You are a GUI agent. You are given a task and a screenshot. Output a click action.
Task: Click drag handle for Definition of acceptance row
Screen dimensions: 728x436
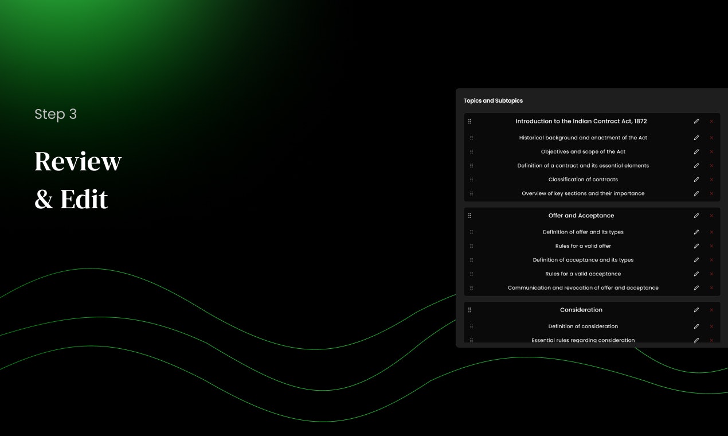(471, 260)
